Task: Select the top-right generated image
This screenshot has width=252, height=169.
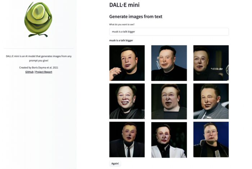Action: tap(211, 63)
